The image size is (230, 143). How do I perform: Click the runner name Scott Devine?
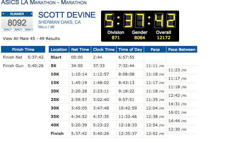[67, 15]
